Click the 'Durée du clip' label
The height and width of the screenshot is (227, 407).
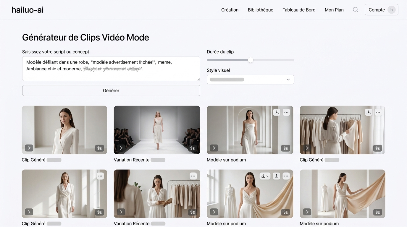220,52
